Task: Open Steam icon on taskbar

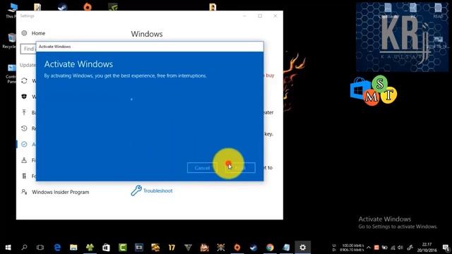Action: (x=254, y=248)
